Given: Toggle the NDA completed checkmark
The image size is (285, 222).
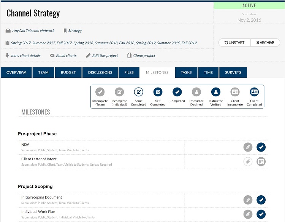Looking at the screenshot, I should point(261,147).
